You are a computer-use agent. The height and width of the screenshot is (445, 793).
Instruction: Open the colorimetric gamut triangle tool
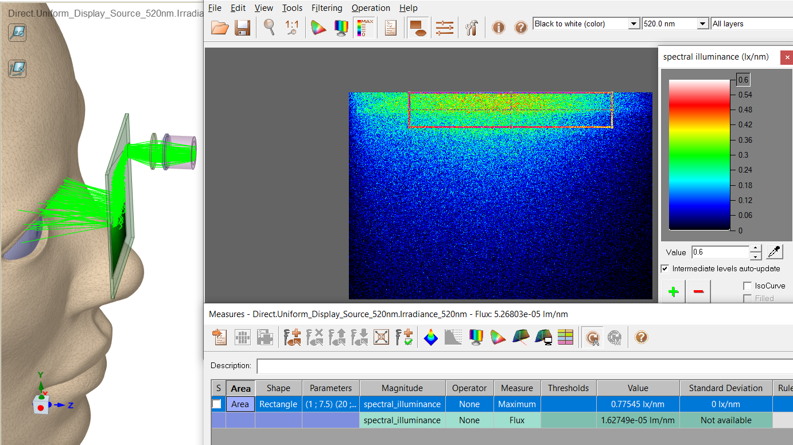[318, 27]
